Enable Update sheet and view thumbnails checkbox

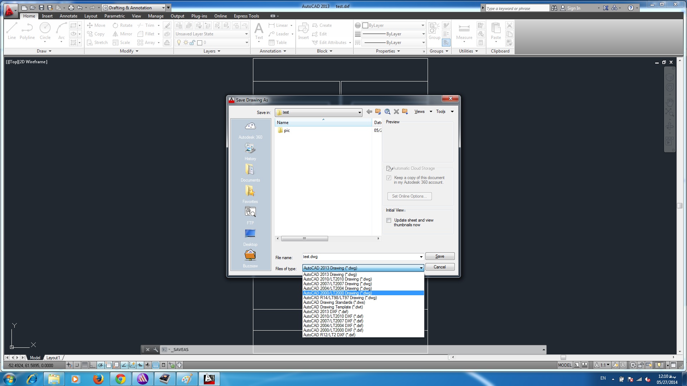(x=389, y=221)
